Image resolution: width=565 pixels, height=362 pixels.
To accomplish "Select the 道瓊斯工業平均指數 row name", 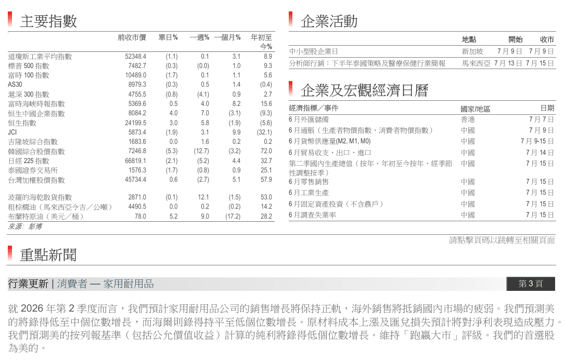I will [40, 57].
